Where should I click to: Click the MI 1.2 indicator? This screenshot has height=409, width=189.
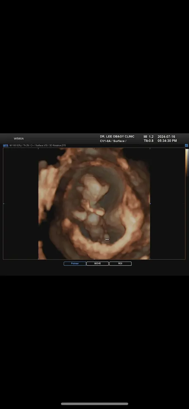(148, 137)
